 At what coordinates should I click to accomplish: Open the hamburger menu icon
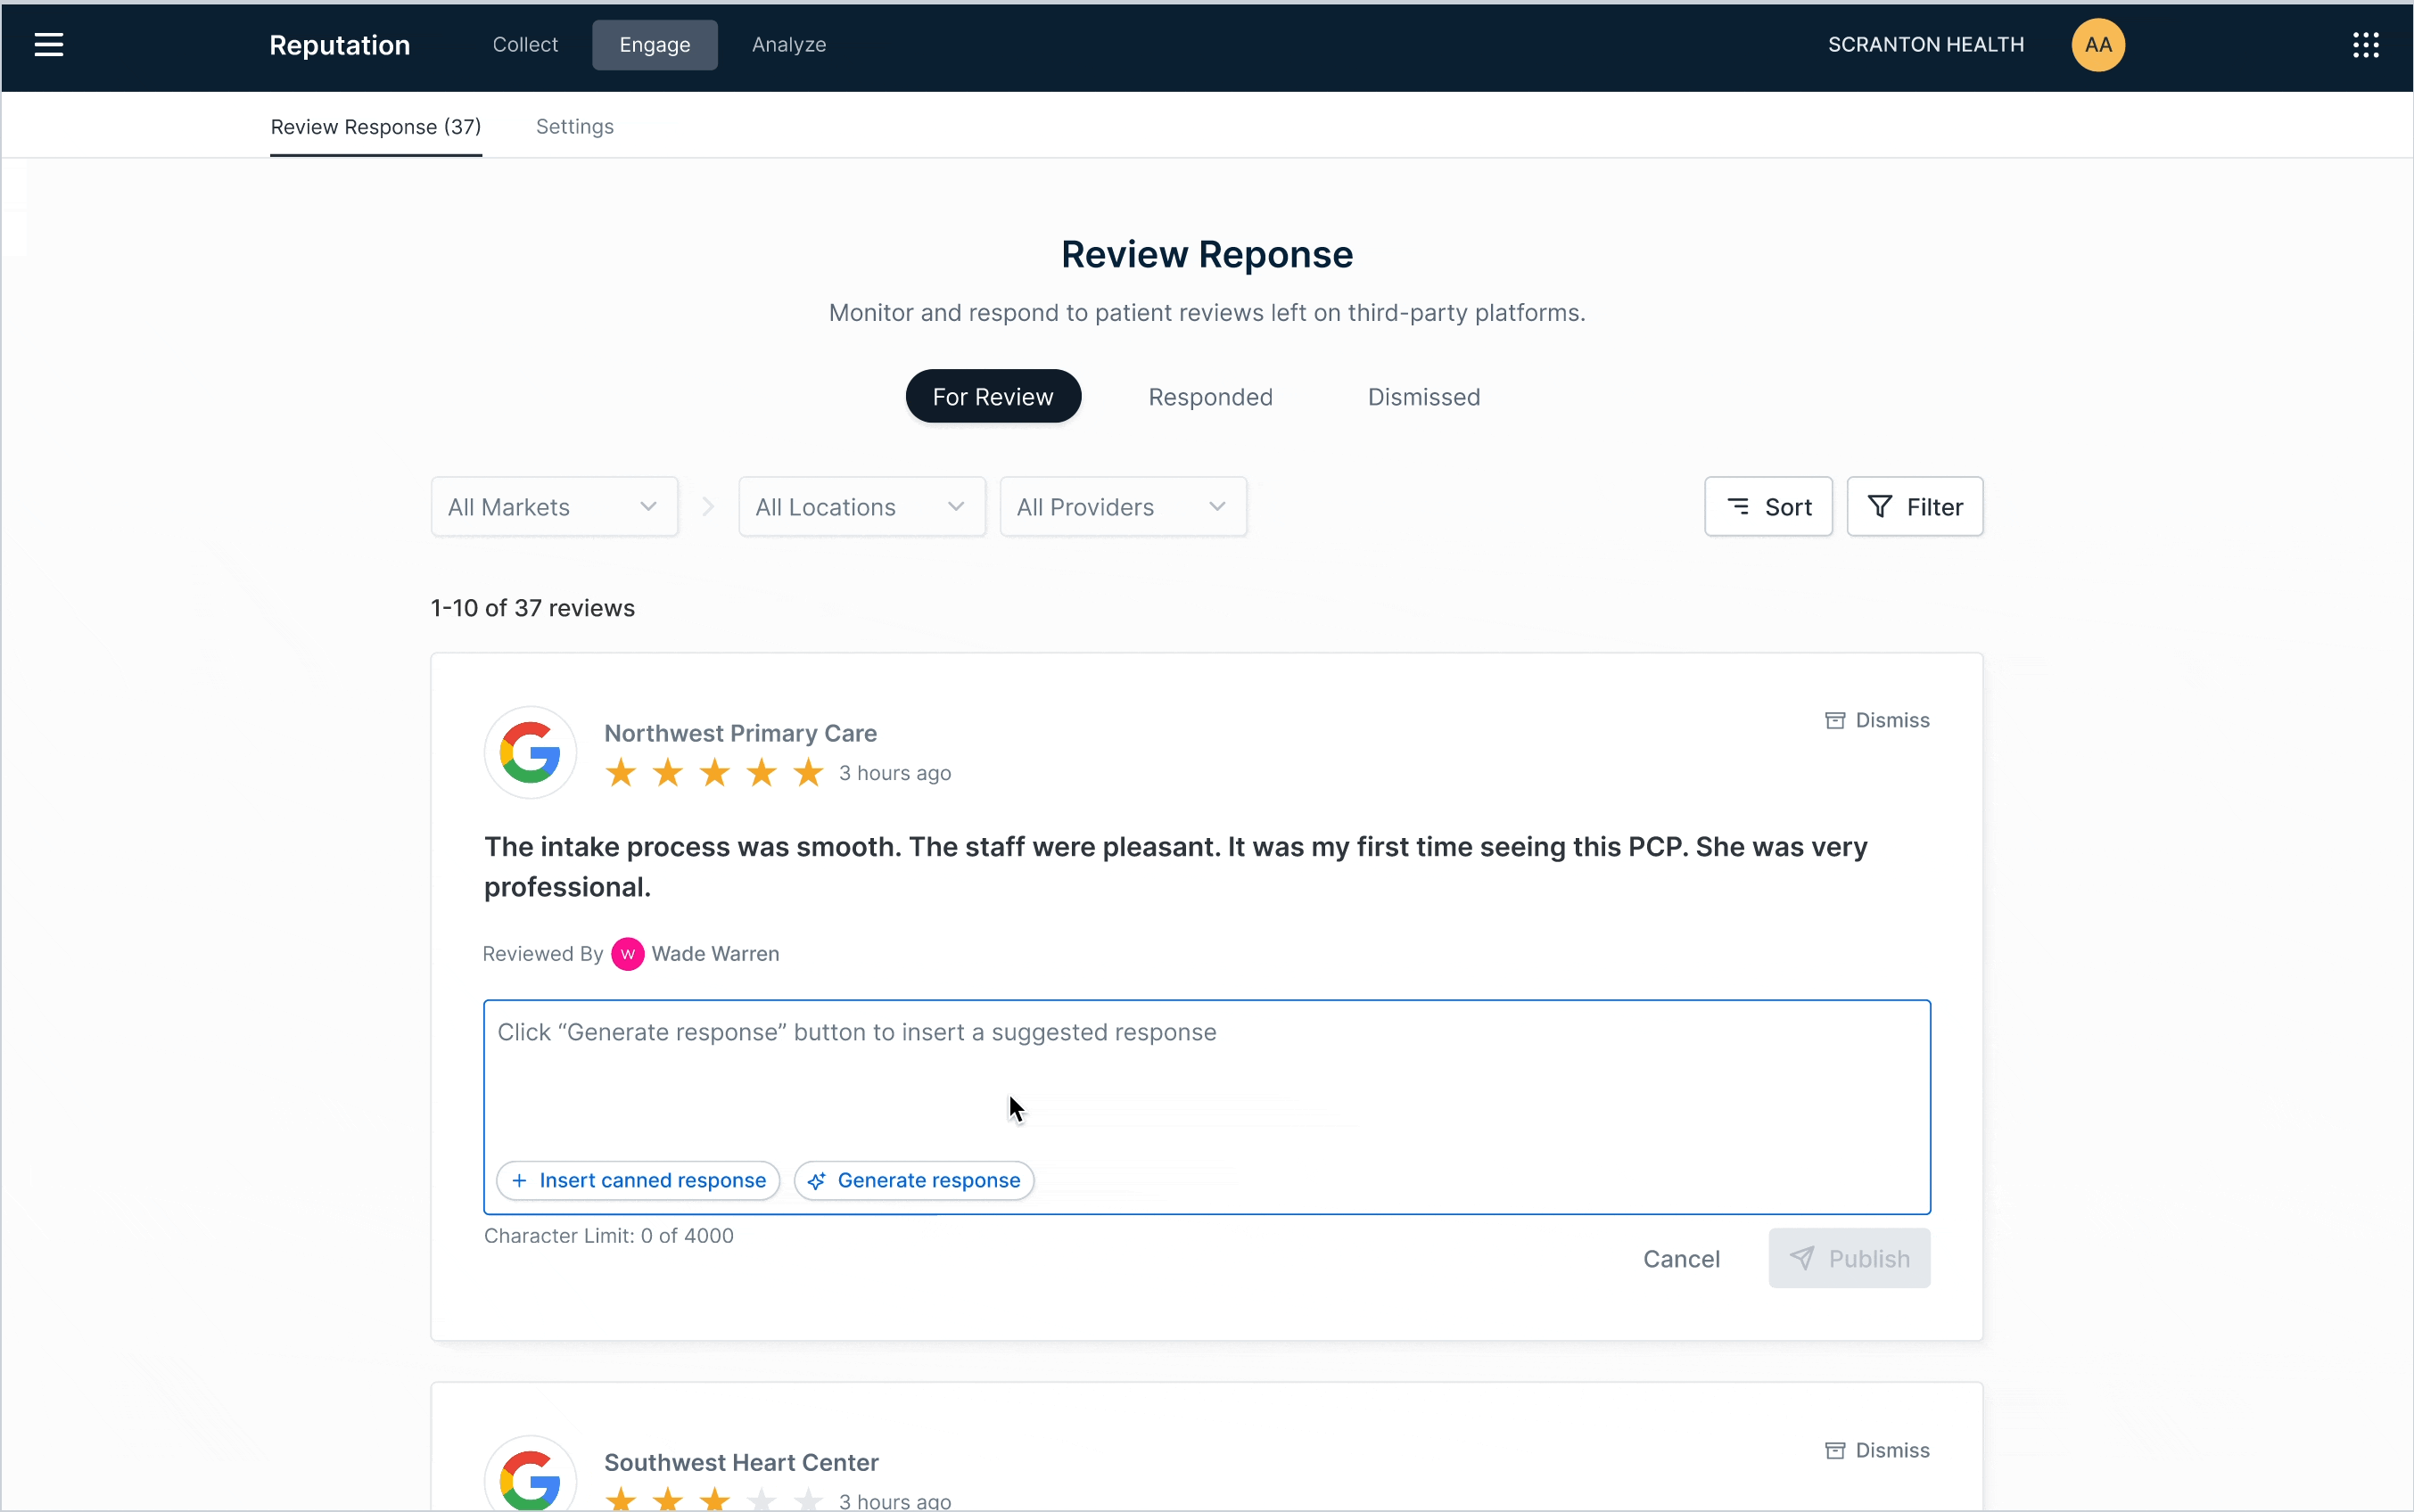point(48,45)
